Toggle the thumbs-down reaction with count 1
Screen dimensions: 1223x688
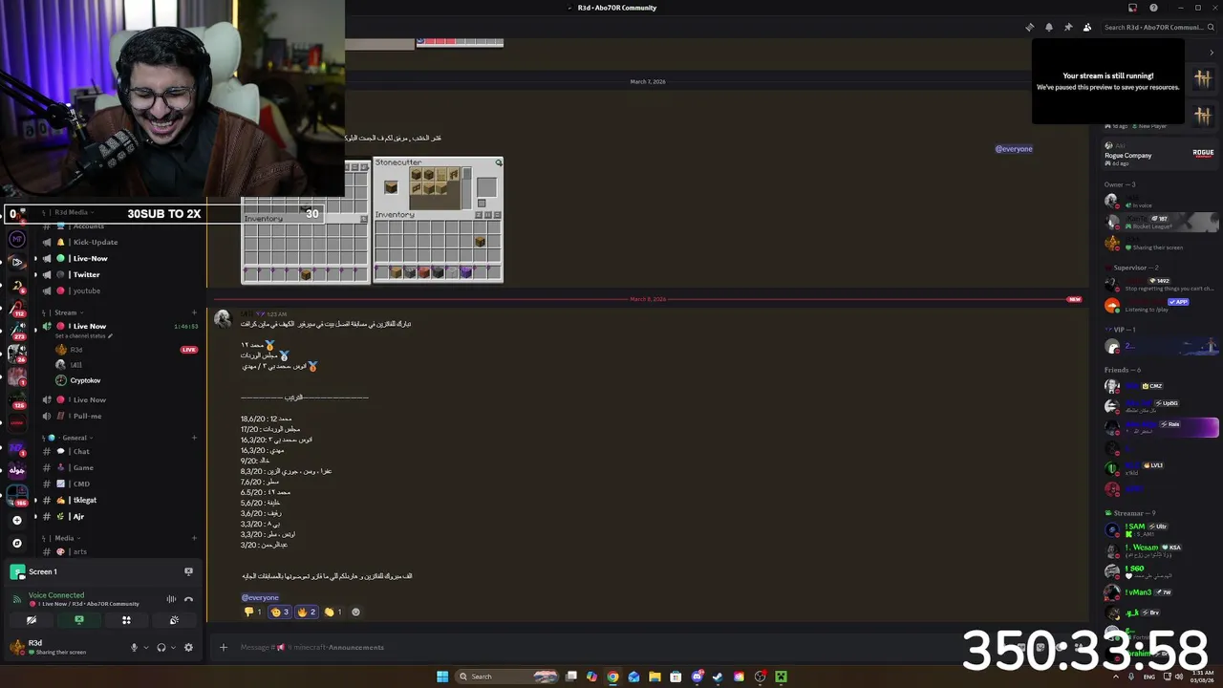[252, 612]
